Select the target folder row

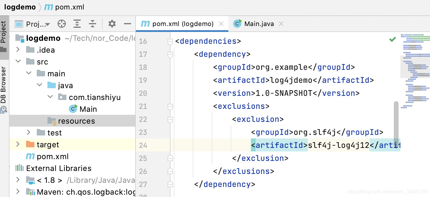[72, 145]
